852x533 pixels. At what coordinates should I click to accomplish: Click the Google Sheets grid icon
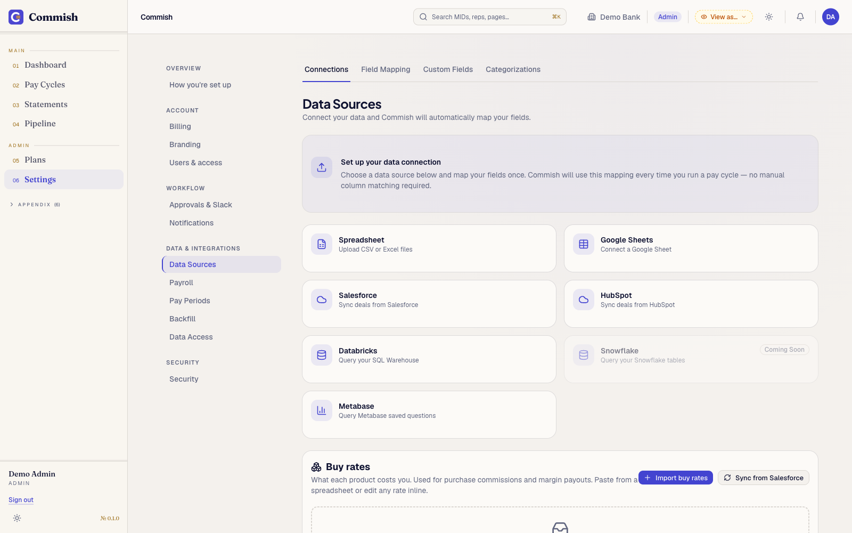tap(584, 244)
